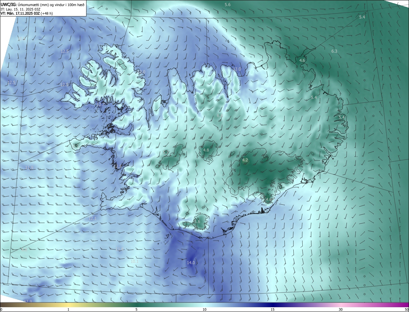
Task: Click the legend tick label 0
Action: 1,309
